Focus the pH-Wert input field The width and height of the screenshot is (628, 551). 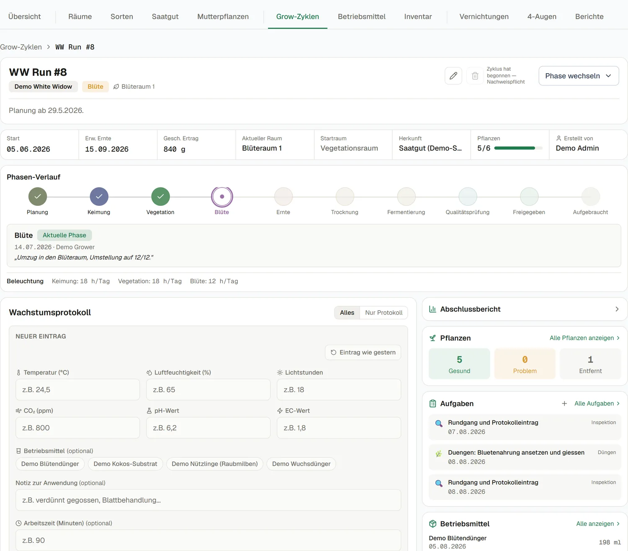point(208,428)
